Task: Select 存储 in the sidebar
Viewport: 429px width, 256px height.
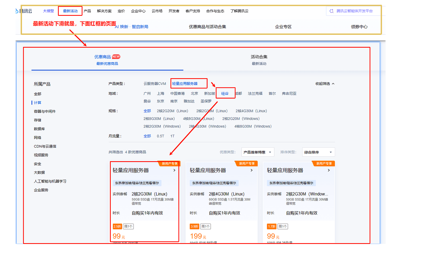Action: pyautogui.click(x=38, y=120)
